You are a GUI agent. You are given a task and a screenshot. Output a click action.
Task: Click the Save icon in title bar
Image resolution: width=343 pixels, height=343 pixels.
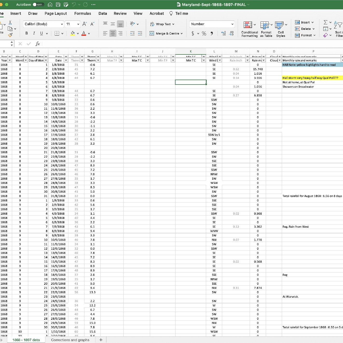click(x=58, y=4)
